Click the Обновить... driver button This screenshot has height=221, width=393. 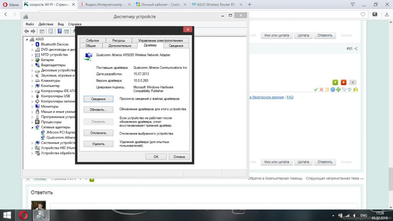click(98, 109)
